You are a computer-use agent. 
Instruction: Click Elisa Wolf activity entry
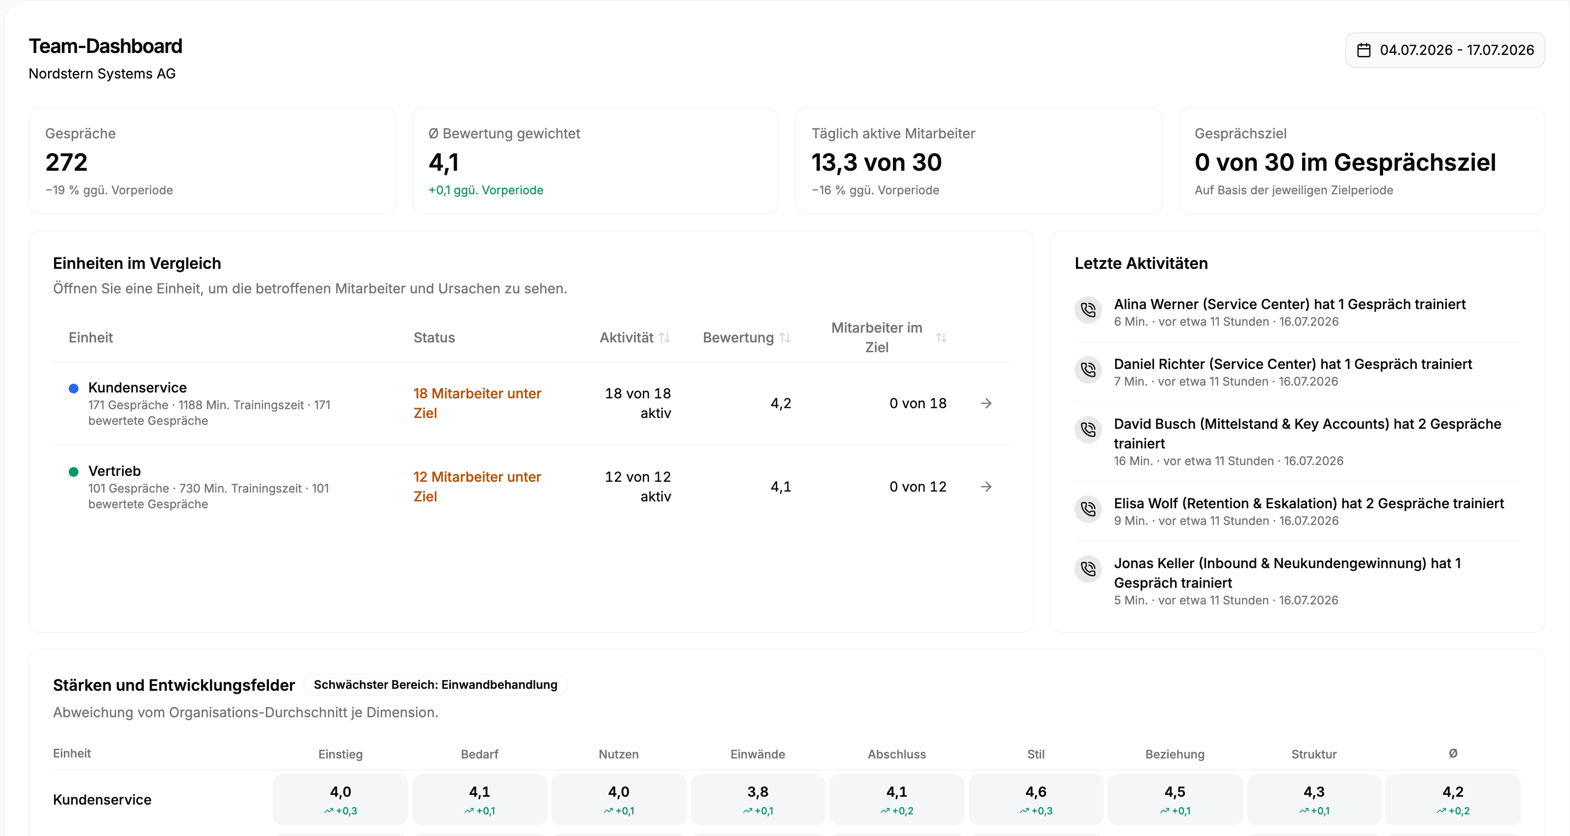pyautogui.click(x=1298, y=511)
